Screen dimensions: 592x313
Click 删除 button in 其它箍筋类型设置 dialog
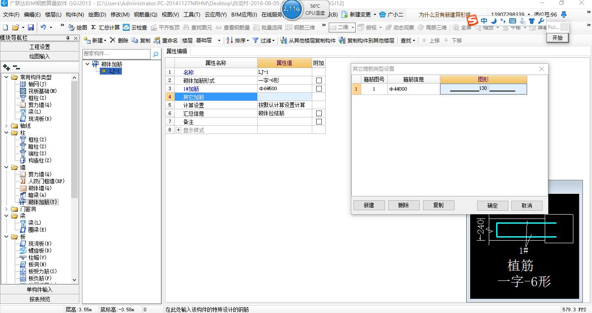point(403,205)
